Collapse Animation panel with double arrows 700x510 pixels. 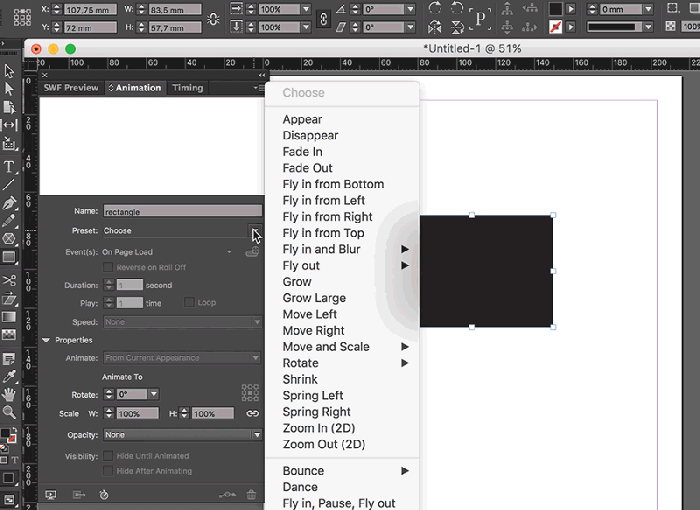(x=262, y=75)
